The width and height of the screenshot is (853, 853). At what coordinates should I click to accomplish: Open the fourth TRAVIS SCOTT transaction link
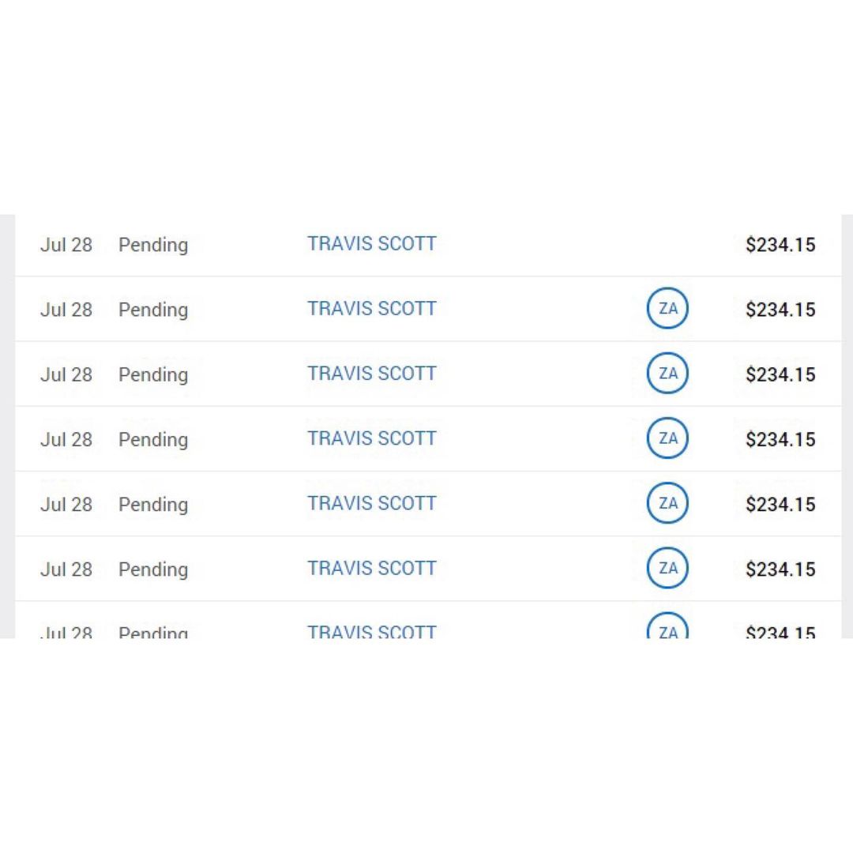tap(371, 438)
